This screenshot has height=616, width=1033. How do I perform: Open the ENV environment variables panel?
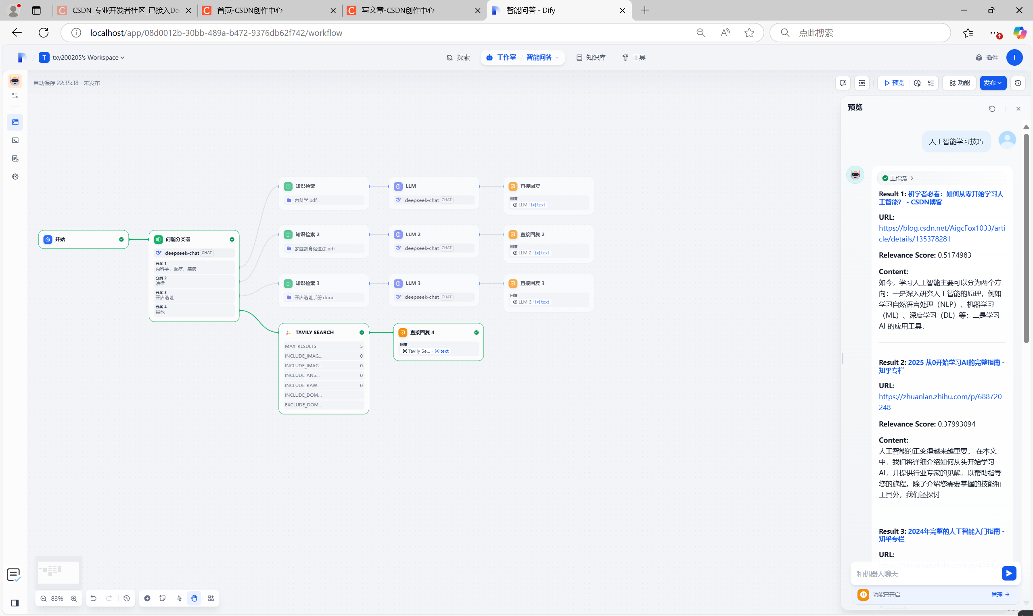pyautogui.click(x=862, y=83)
